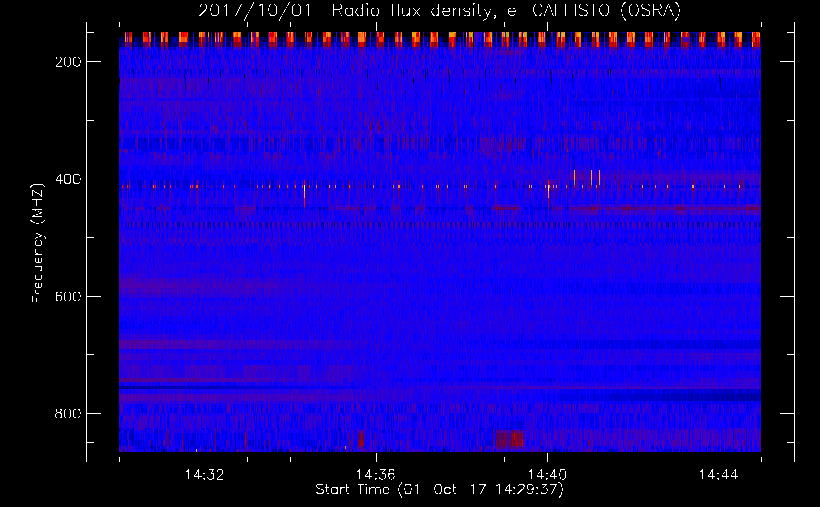This screenshot has width=820, height=507.
Task: Click the 14:44 time tick label
Action: [719, 475]
